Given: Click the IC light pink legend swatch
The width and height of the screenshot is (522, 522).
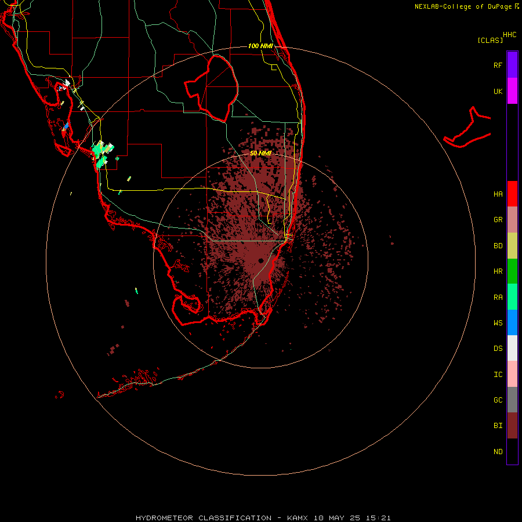Looking at the screenshot, I should (x=512, y=374).
